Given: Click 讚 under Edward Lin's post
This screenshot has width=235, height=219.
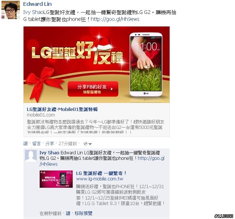Looking at the screenshot, I should click(x=25, y=144).
